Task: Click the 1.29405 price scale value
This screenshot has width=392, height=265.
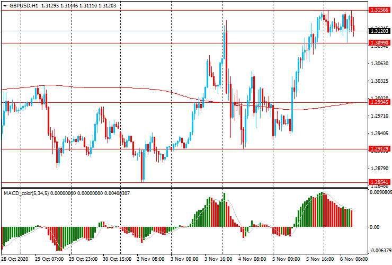Action: [x=379, y=134]
